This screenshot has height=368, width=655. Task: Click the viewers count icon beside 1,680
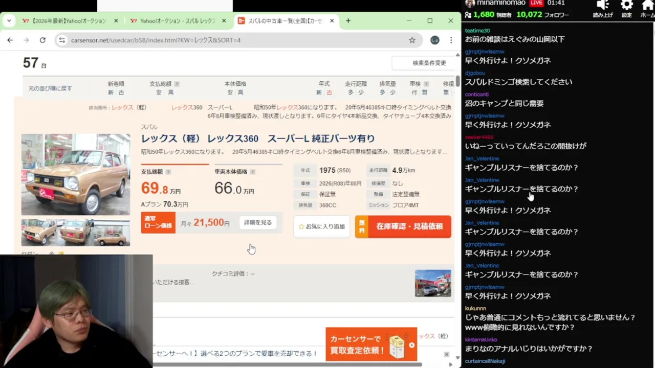468,15
